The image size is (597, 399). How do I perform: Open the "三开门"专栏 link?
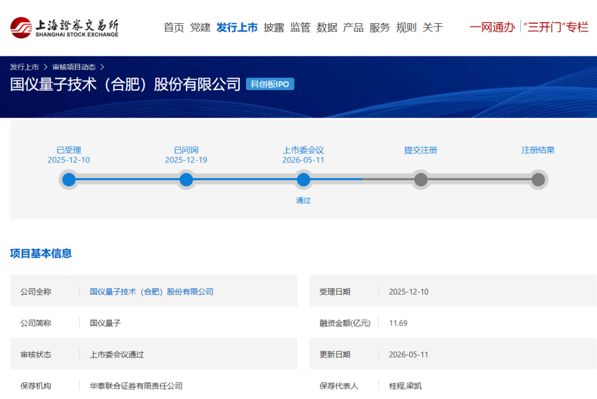point(556,28)
